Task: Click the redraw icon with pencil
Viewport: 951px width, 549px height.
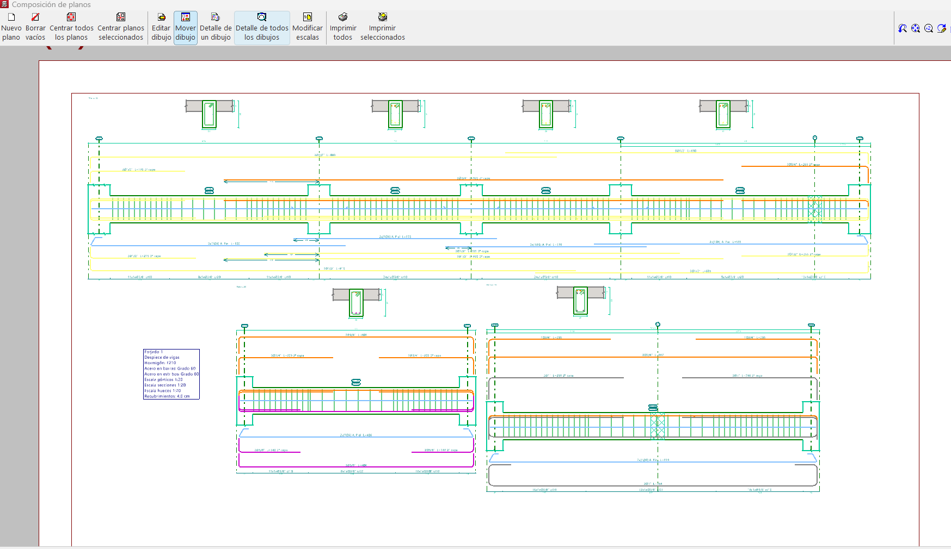Action: pos(942,29)
